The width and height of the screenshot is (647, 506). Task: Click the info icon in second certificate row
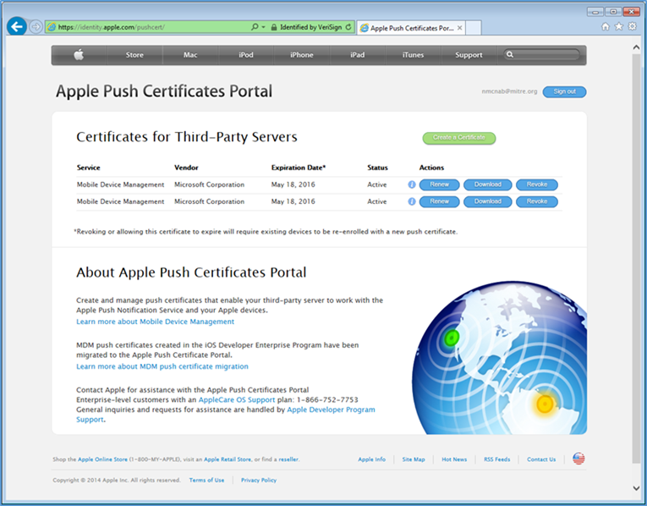pyautogui.click(x=411, y=201)
